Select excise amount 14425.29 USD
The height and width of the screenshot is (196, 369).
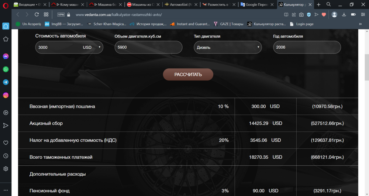(x=265, y=123)
